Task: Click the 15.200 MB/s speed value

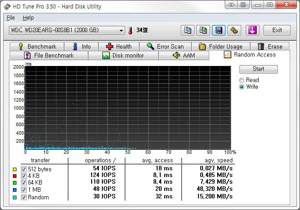Action: click(215, 196)
